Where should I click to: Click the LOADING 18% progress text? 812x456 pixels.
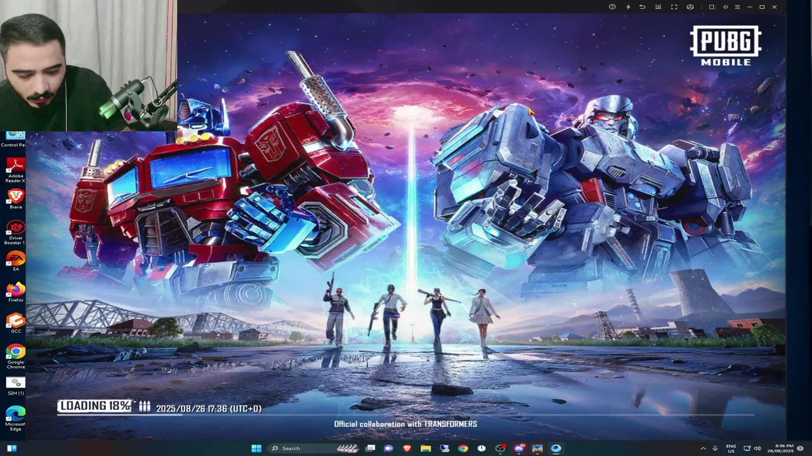(x=95, y=406)
